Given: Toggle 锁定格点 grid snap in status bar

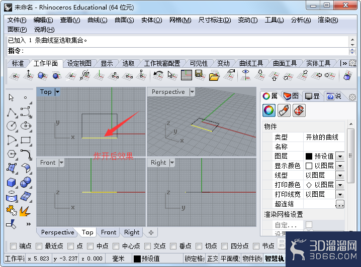Looking at the screenshot, I should [194, 259].
